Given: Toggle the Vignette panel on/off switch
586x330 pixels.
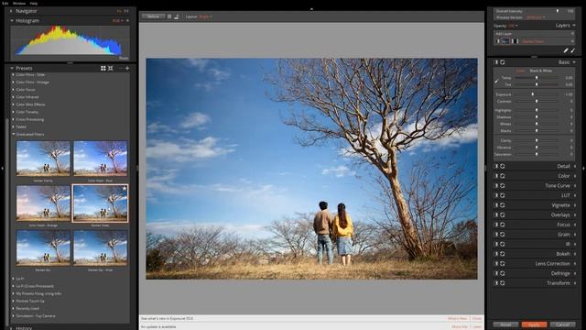Looking at the screenshot, I should tap(496, 205).
